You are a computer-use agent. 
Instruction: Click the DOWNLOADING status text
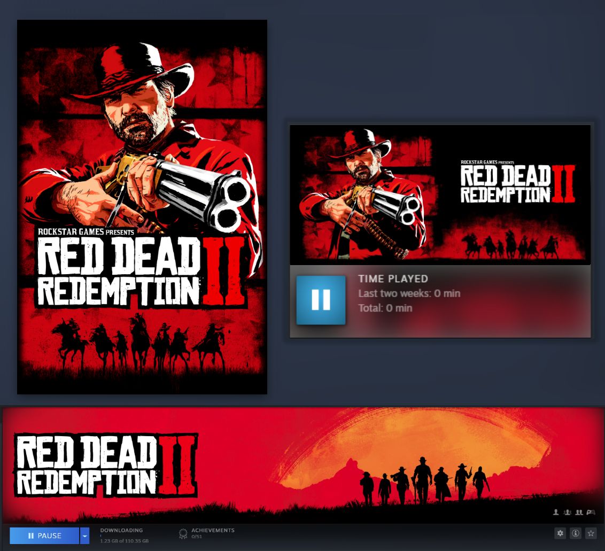121,530
